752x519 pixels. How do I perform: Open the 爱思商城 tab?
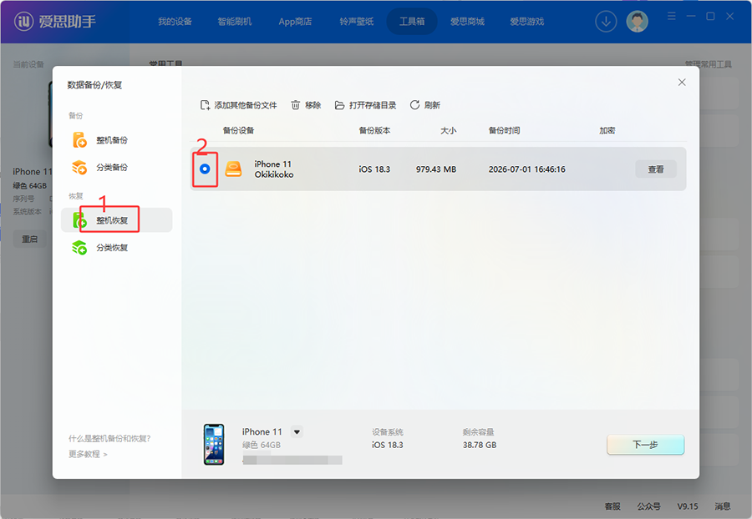(x=467, y=22)
